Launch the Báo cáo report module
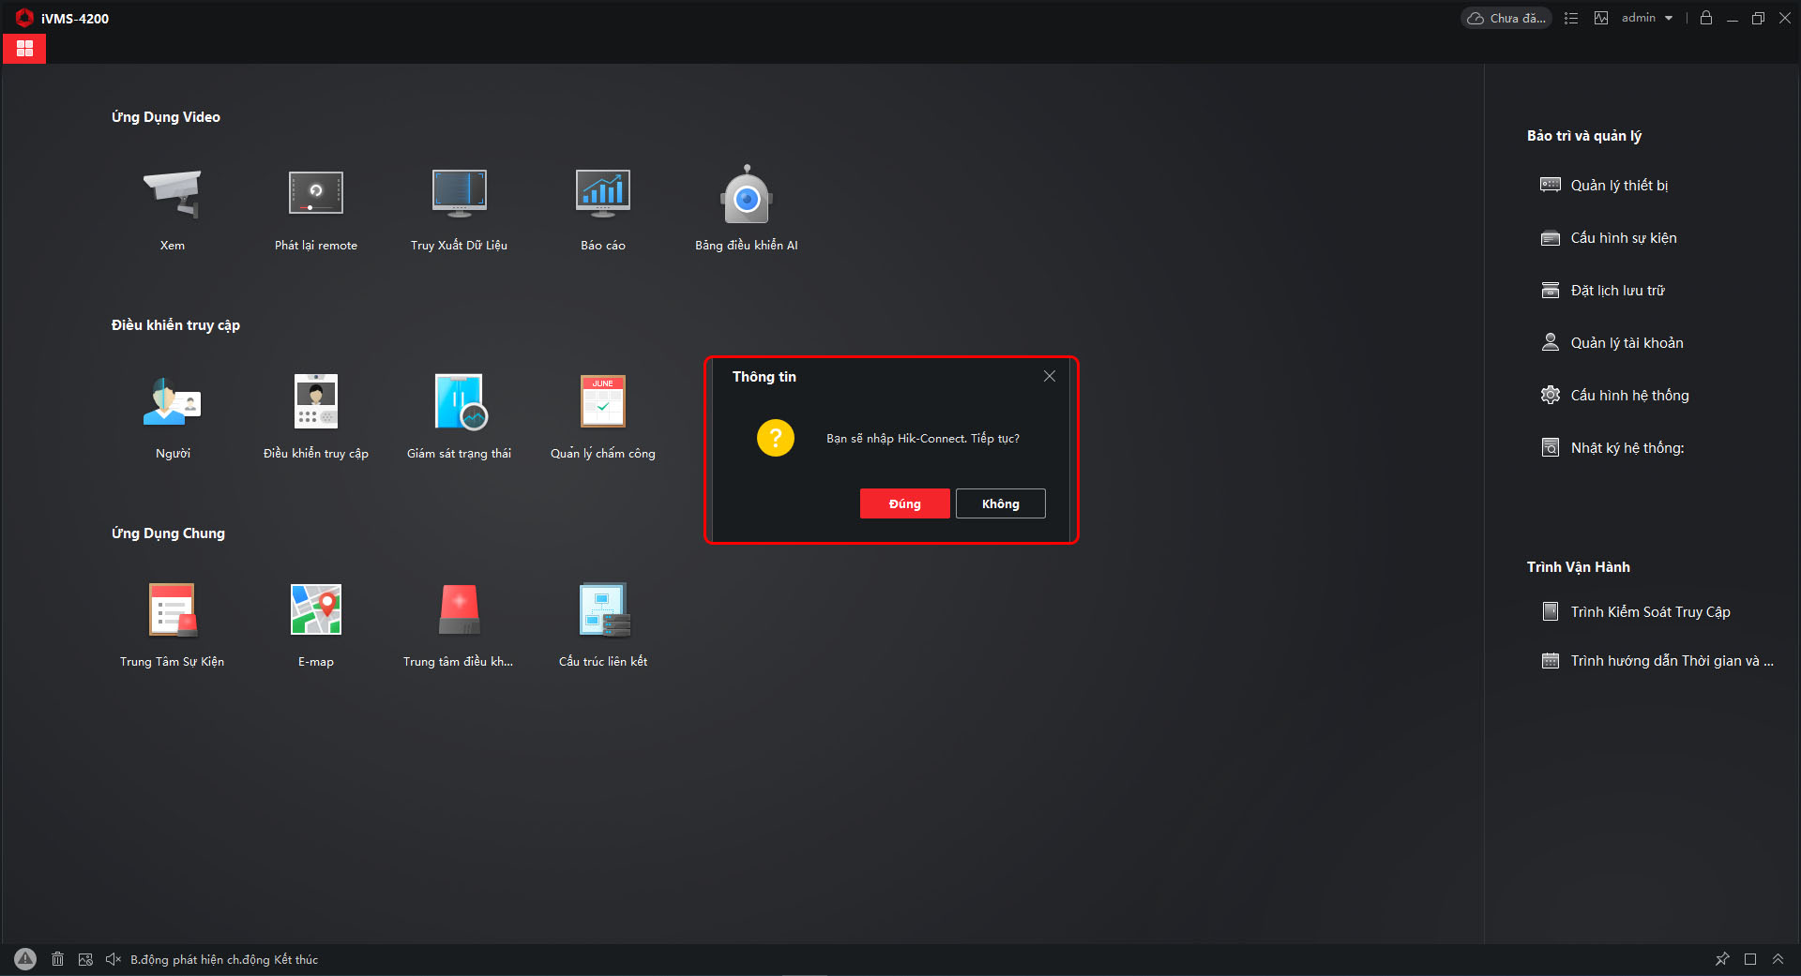 (x=602, y=195)
